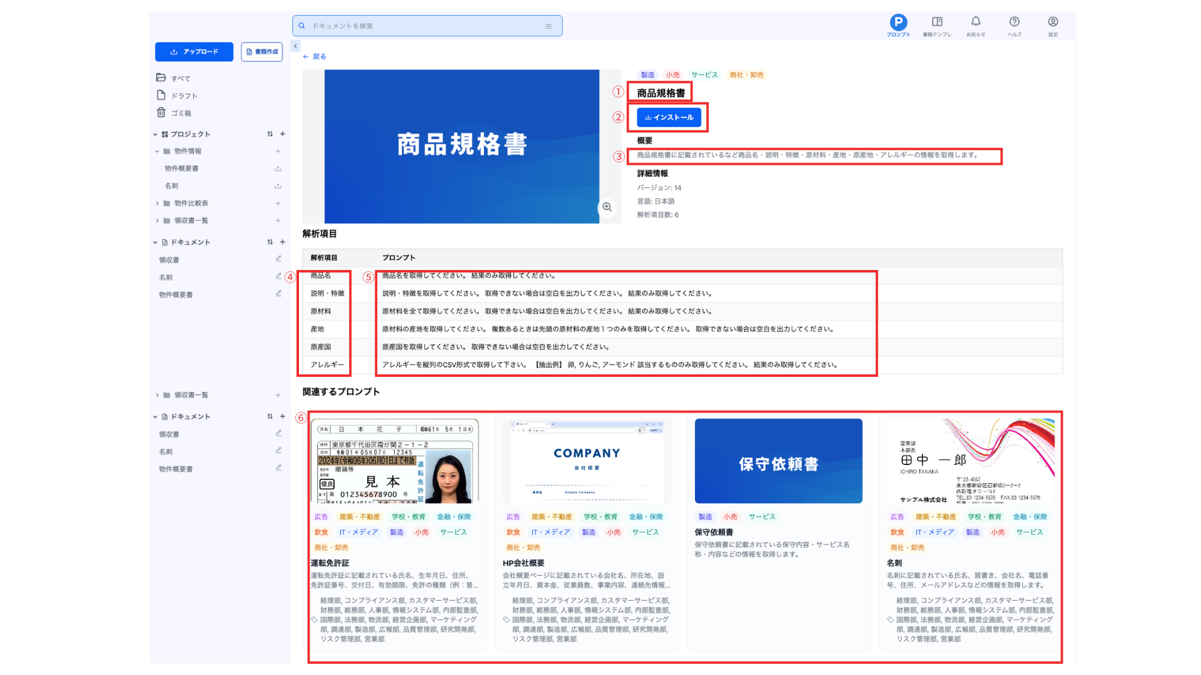Open the 保守依頼書 related prompt thumbnail
The image size is (1201, 675).
click(x=778, y=461)
